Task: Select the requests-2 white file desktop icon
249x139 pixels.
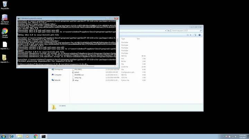Action: pos(5,45)
